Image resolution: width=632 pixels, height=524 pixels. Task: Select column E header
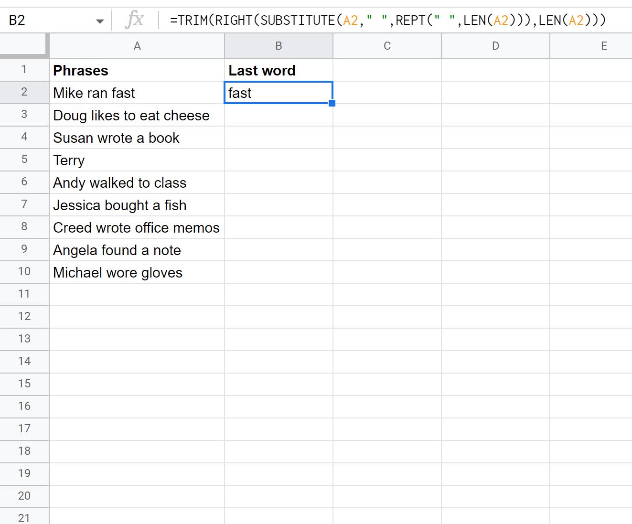coord(604,45)
